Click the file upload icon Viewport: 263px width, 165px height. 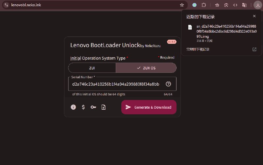pyautogui.click(x=104, y=107)
